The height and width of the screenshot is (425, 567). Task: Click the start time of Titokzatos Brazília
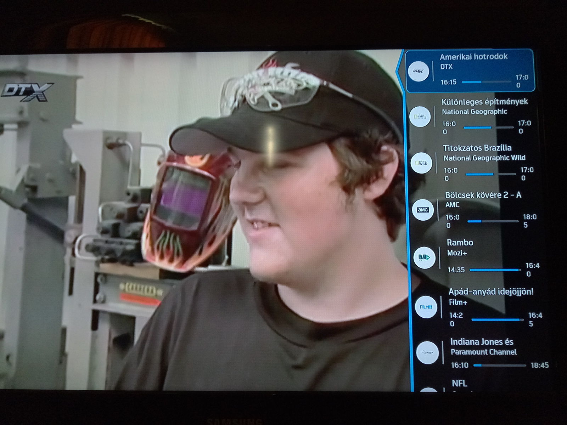(x=451, y=174)
